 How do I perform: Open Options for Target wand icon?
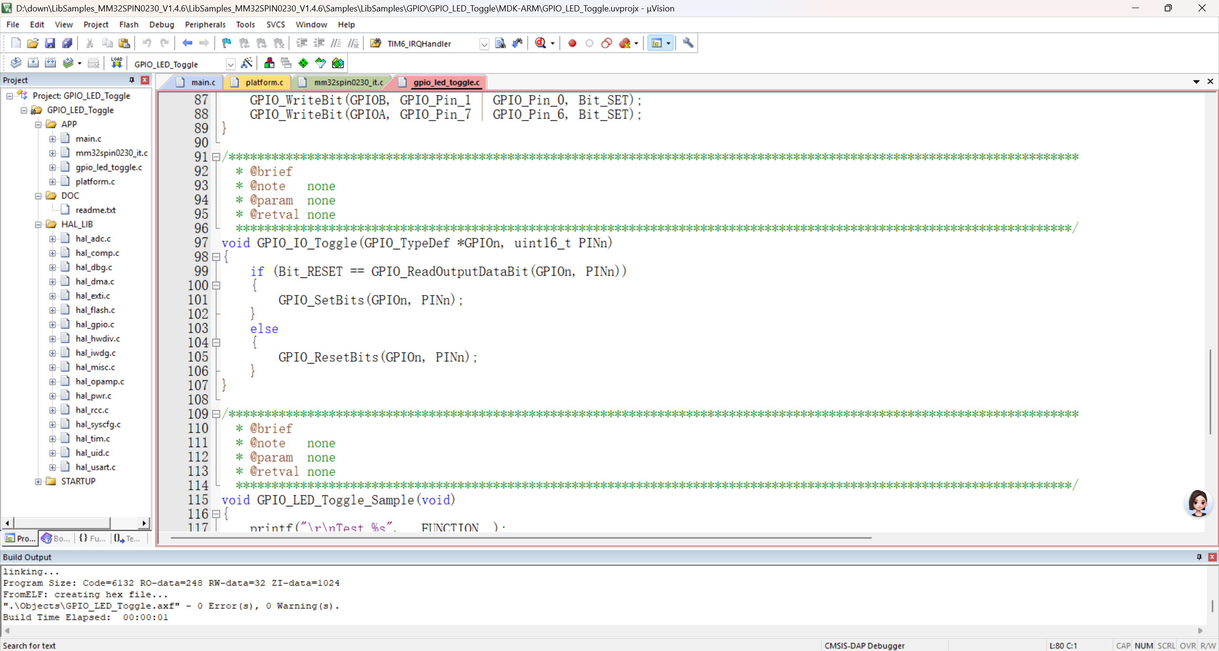click(x=247, y=63)
